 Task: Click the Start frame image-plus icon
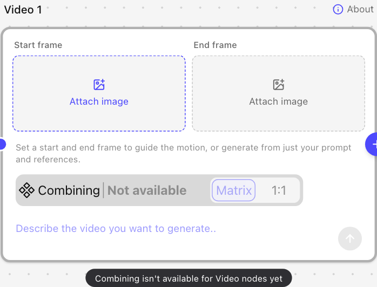pyautogui.click(x=99, y=85)
